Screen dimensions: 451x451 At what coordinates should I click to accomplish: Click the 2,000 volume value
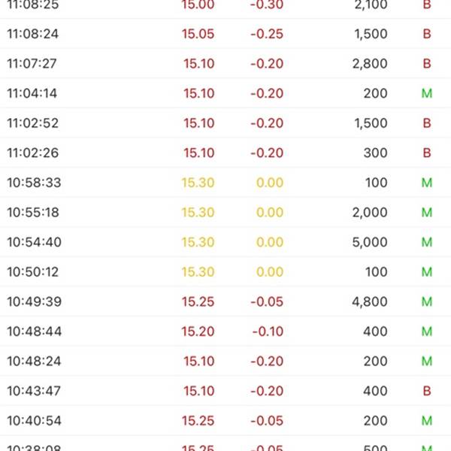pyautogui.click(x=370, y=213)
